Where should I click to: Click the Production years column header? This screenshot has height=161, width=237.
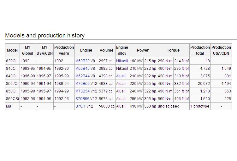[x=64, y=50]
